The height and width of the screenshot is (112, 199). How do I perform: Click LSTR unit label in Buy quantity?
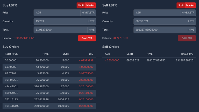(91, 21)
